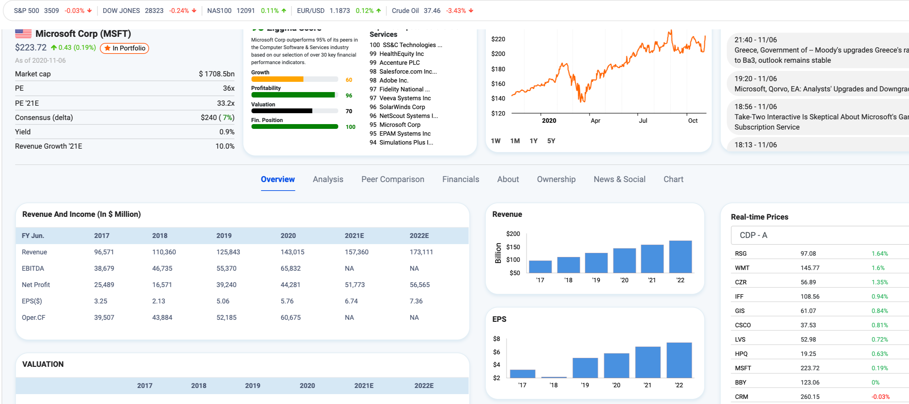Image resolution: width=909 pixels, height=404 pixels.
Task: Select the CSCO row in Real-time Prices
Action: 820,325
